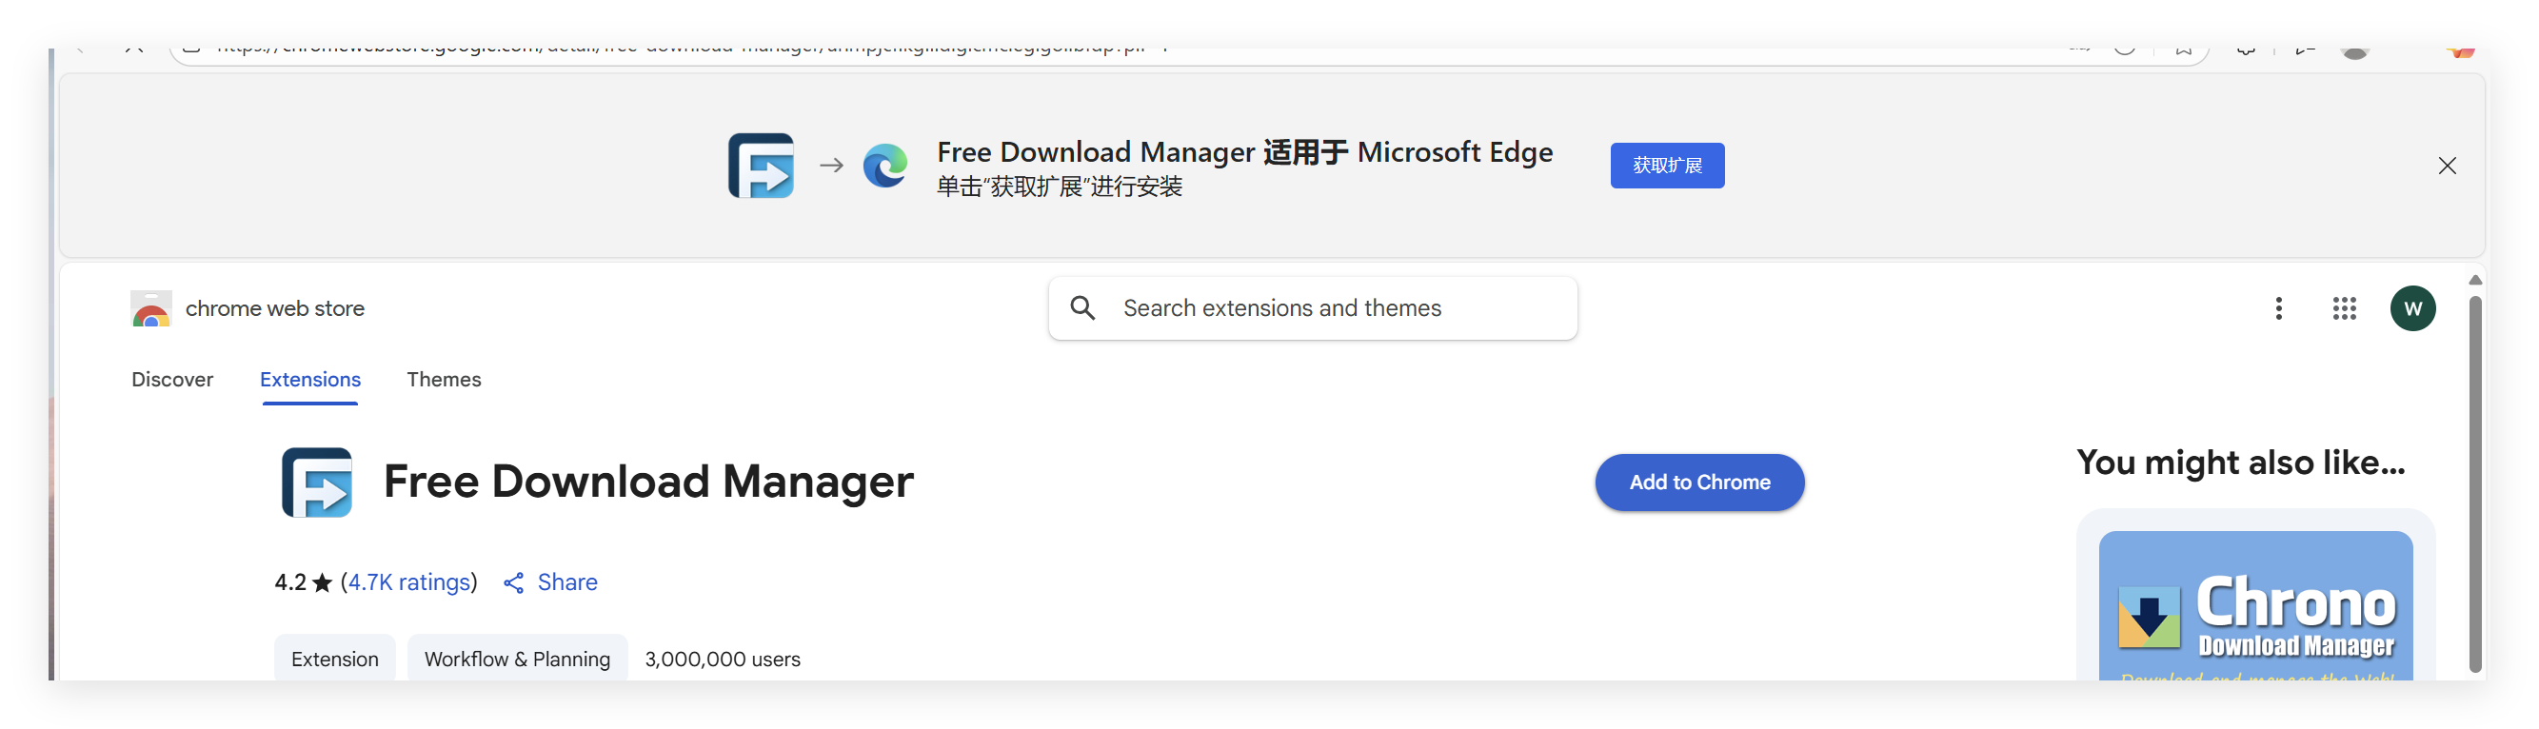Click the magnifier search icon
This screenshot has width=2539, height=729.
pos(1082,308)
